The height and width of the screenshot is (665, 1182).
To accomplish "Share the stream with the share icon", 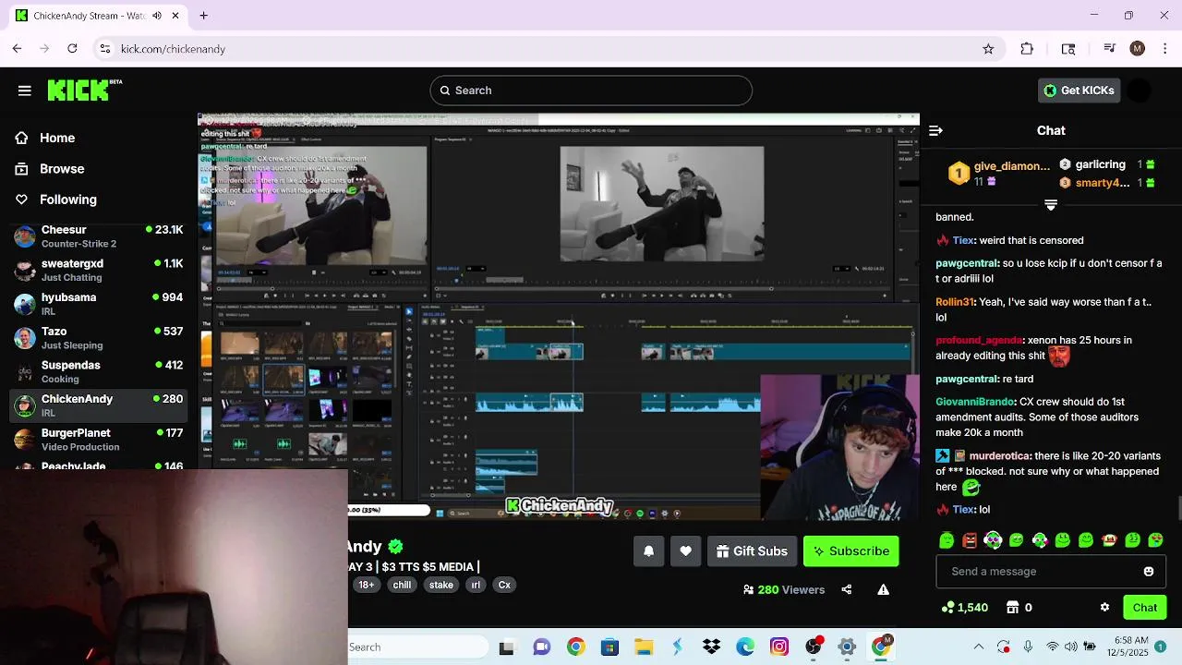I will coord(846,590).
